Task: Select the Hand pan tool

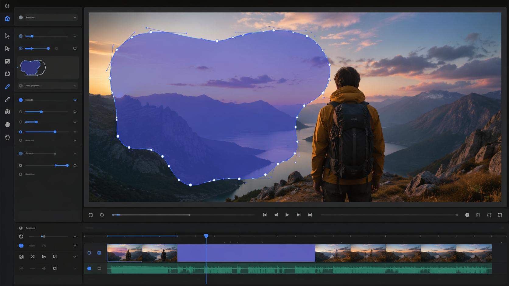Action: click(7, 125)
